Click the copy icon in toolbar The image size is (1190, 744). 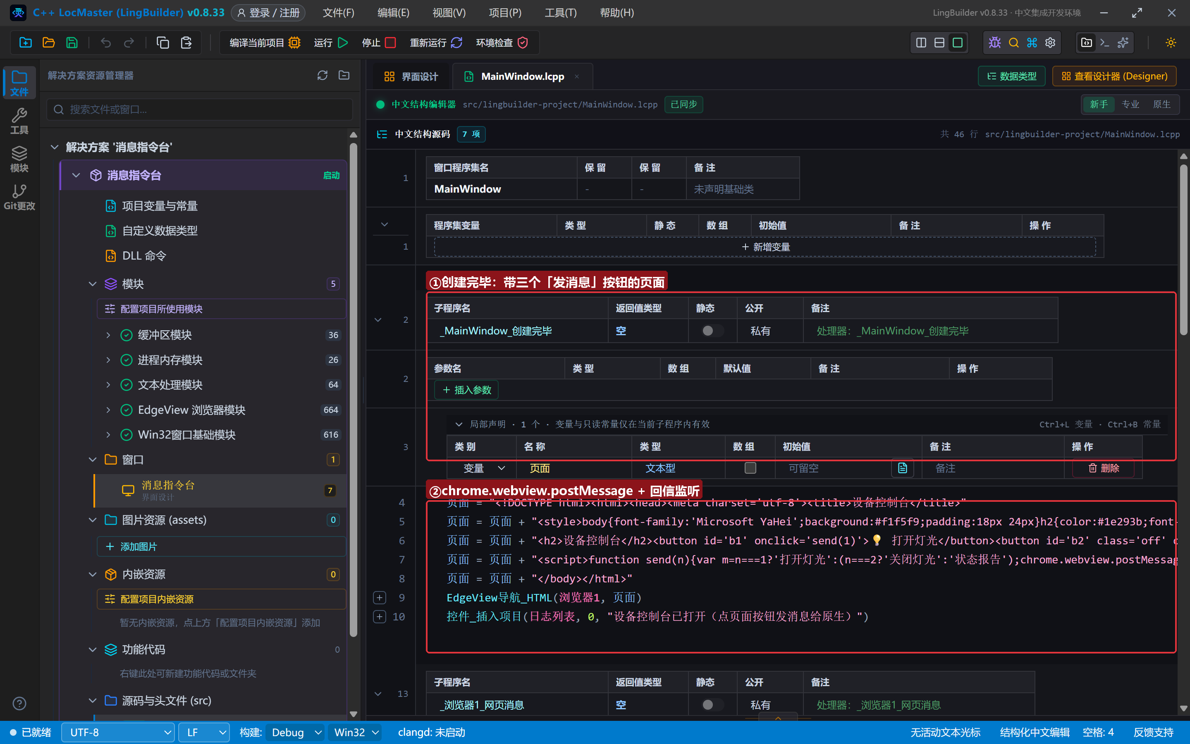click(x=163, y=43)
